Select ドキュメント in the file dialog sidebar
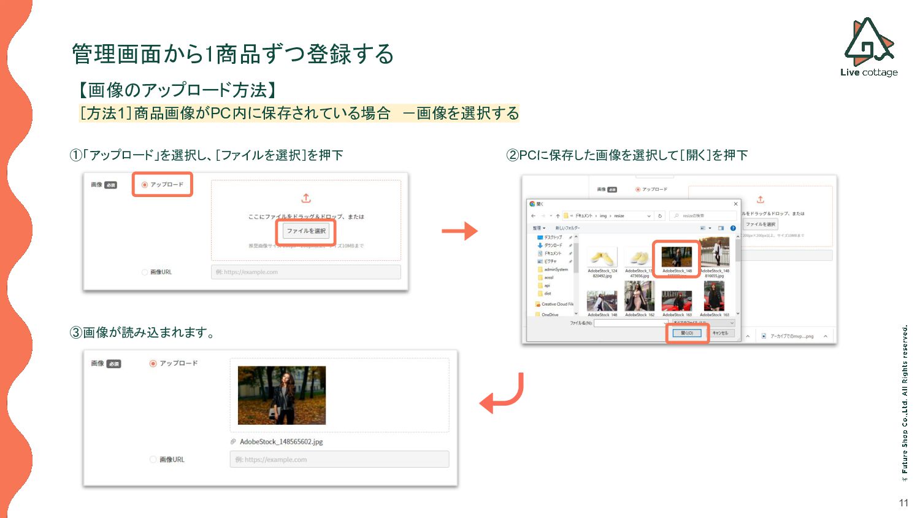 [x=550, y=253]
